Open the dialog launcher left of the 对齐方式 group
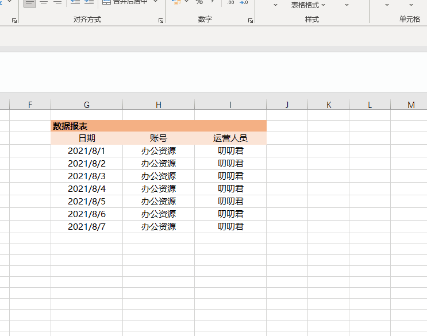 coord(14,21)
